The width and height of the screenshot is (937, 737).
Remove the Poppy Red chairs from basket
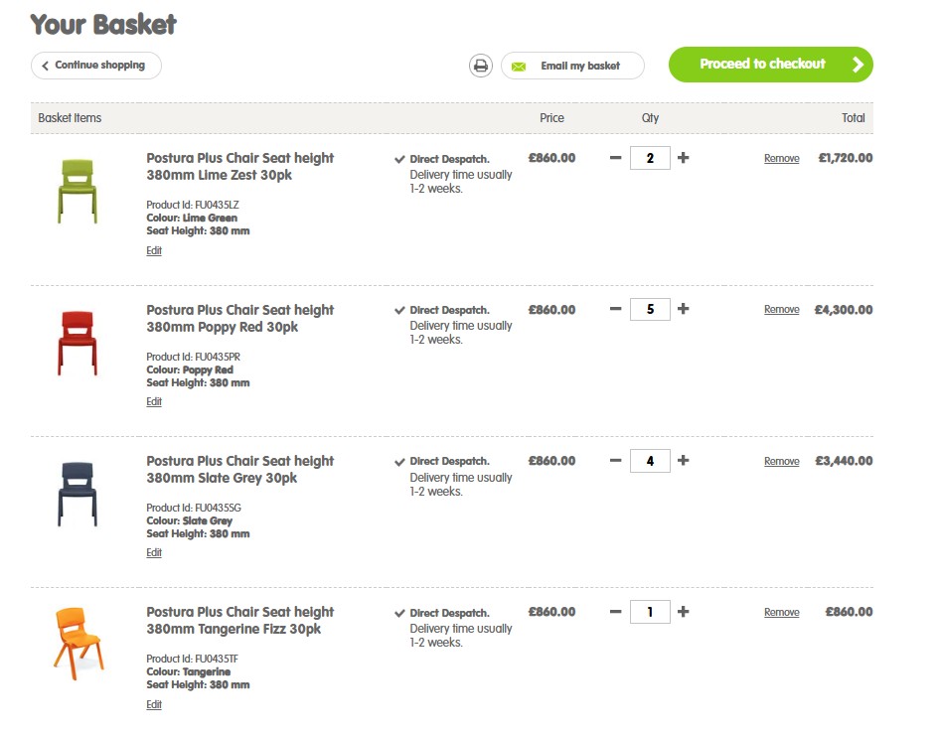781,309
